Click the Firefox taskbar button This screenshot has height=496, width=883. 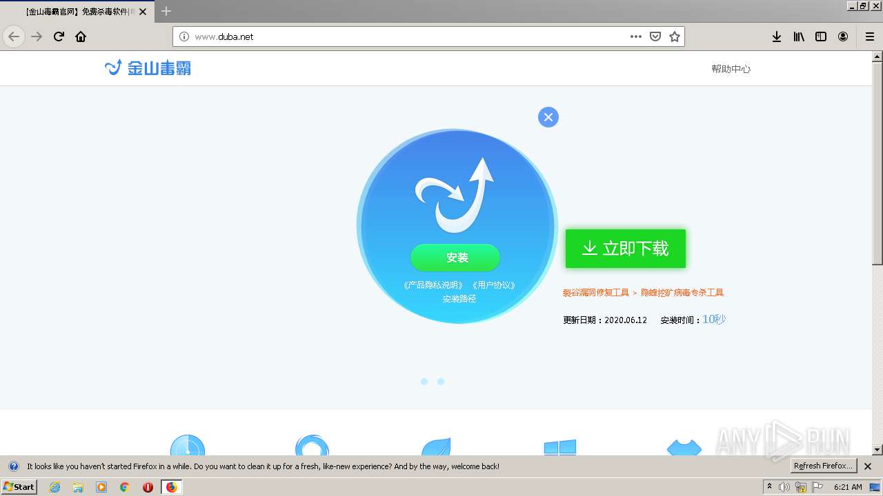[172, 487]
